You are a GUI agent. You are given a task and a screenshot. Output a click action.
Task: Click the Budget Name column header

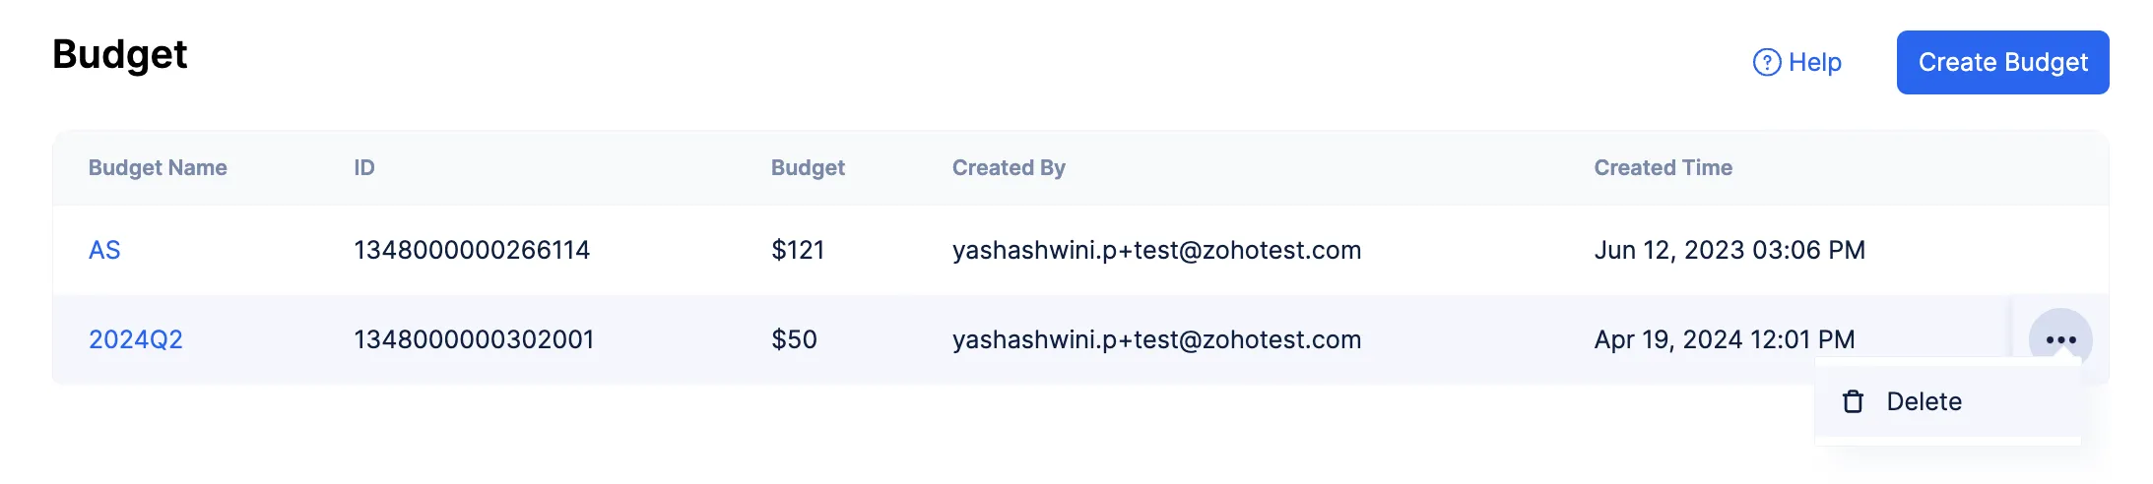[x=158, y=167]
